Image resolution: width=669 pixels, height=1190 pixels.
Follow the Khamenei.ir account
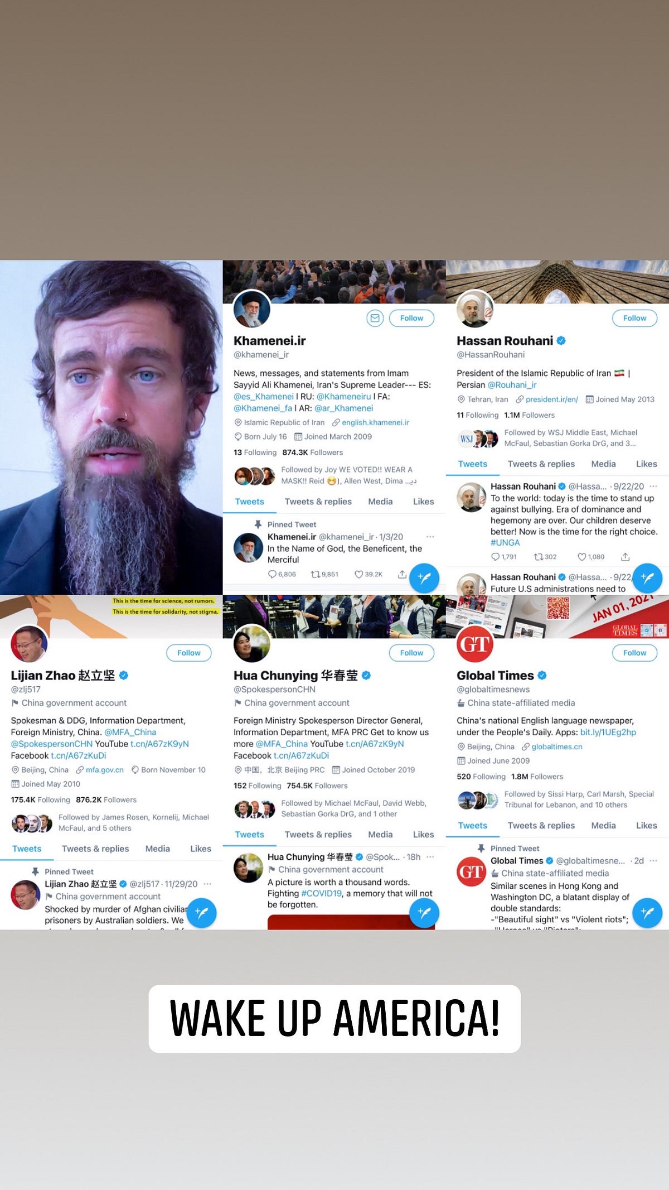point(411,318)
